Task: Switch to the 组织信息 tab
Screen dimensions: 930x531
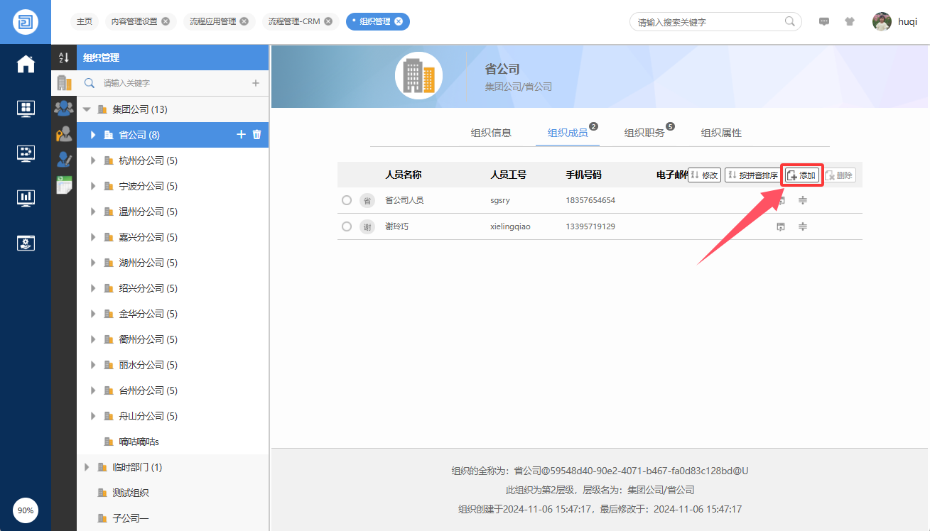Action: pos(491,133)
